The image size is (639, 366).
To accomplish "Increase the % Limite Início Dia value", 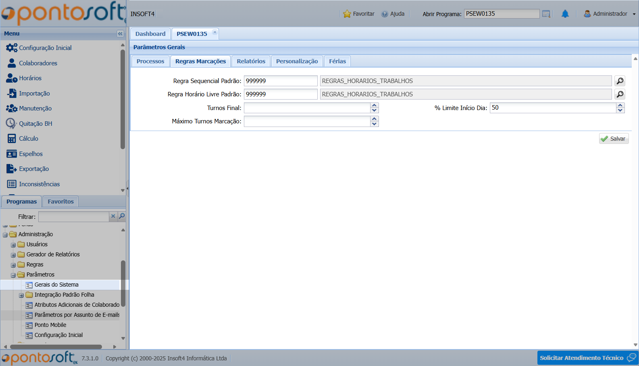I will (x=620, y=106).
